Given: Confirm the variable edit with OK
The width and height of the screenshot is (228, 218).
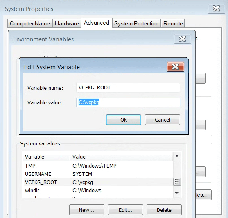Looking at the screenshot, I should [x=124, y=120].
